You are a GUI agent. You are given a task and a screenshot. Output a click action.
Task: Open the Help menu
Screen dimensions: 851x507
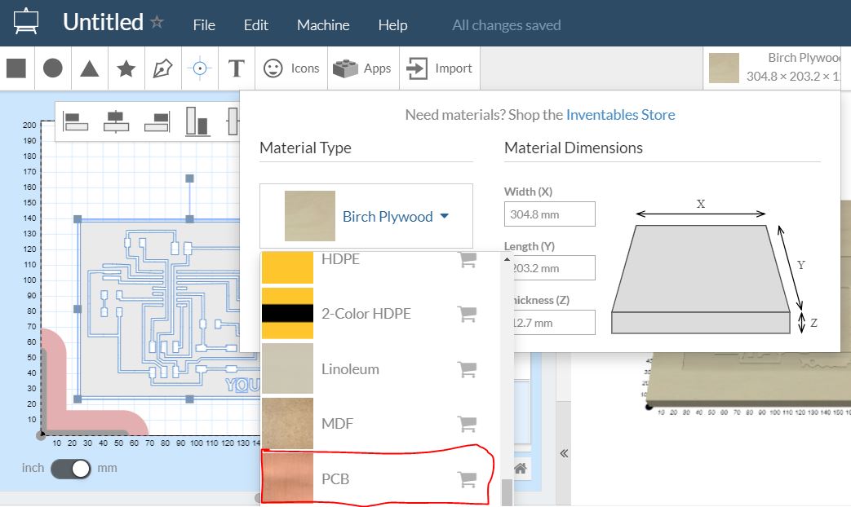392,25
